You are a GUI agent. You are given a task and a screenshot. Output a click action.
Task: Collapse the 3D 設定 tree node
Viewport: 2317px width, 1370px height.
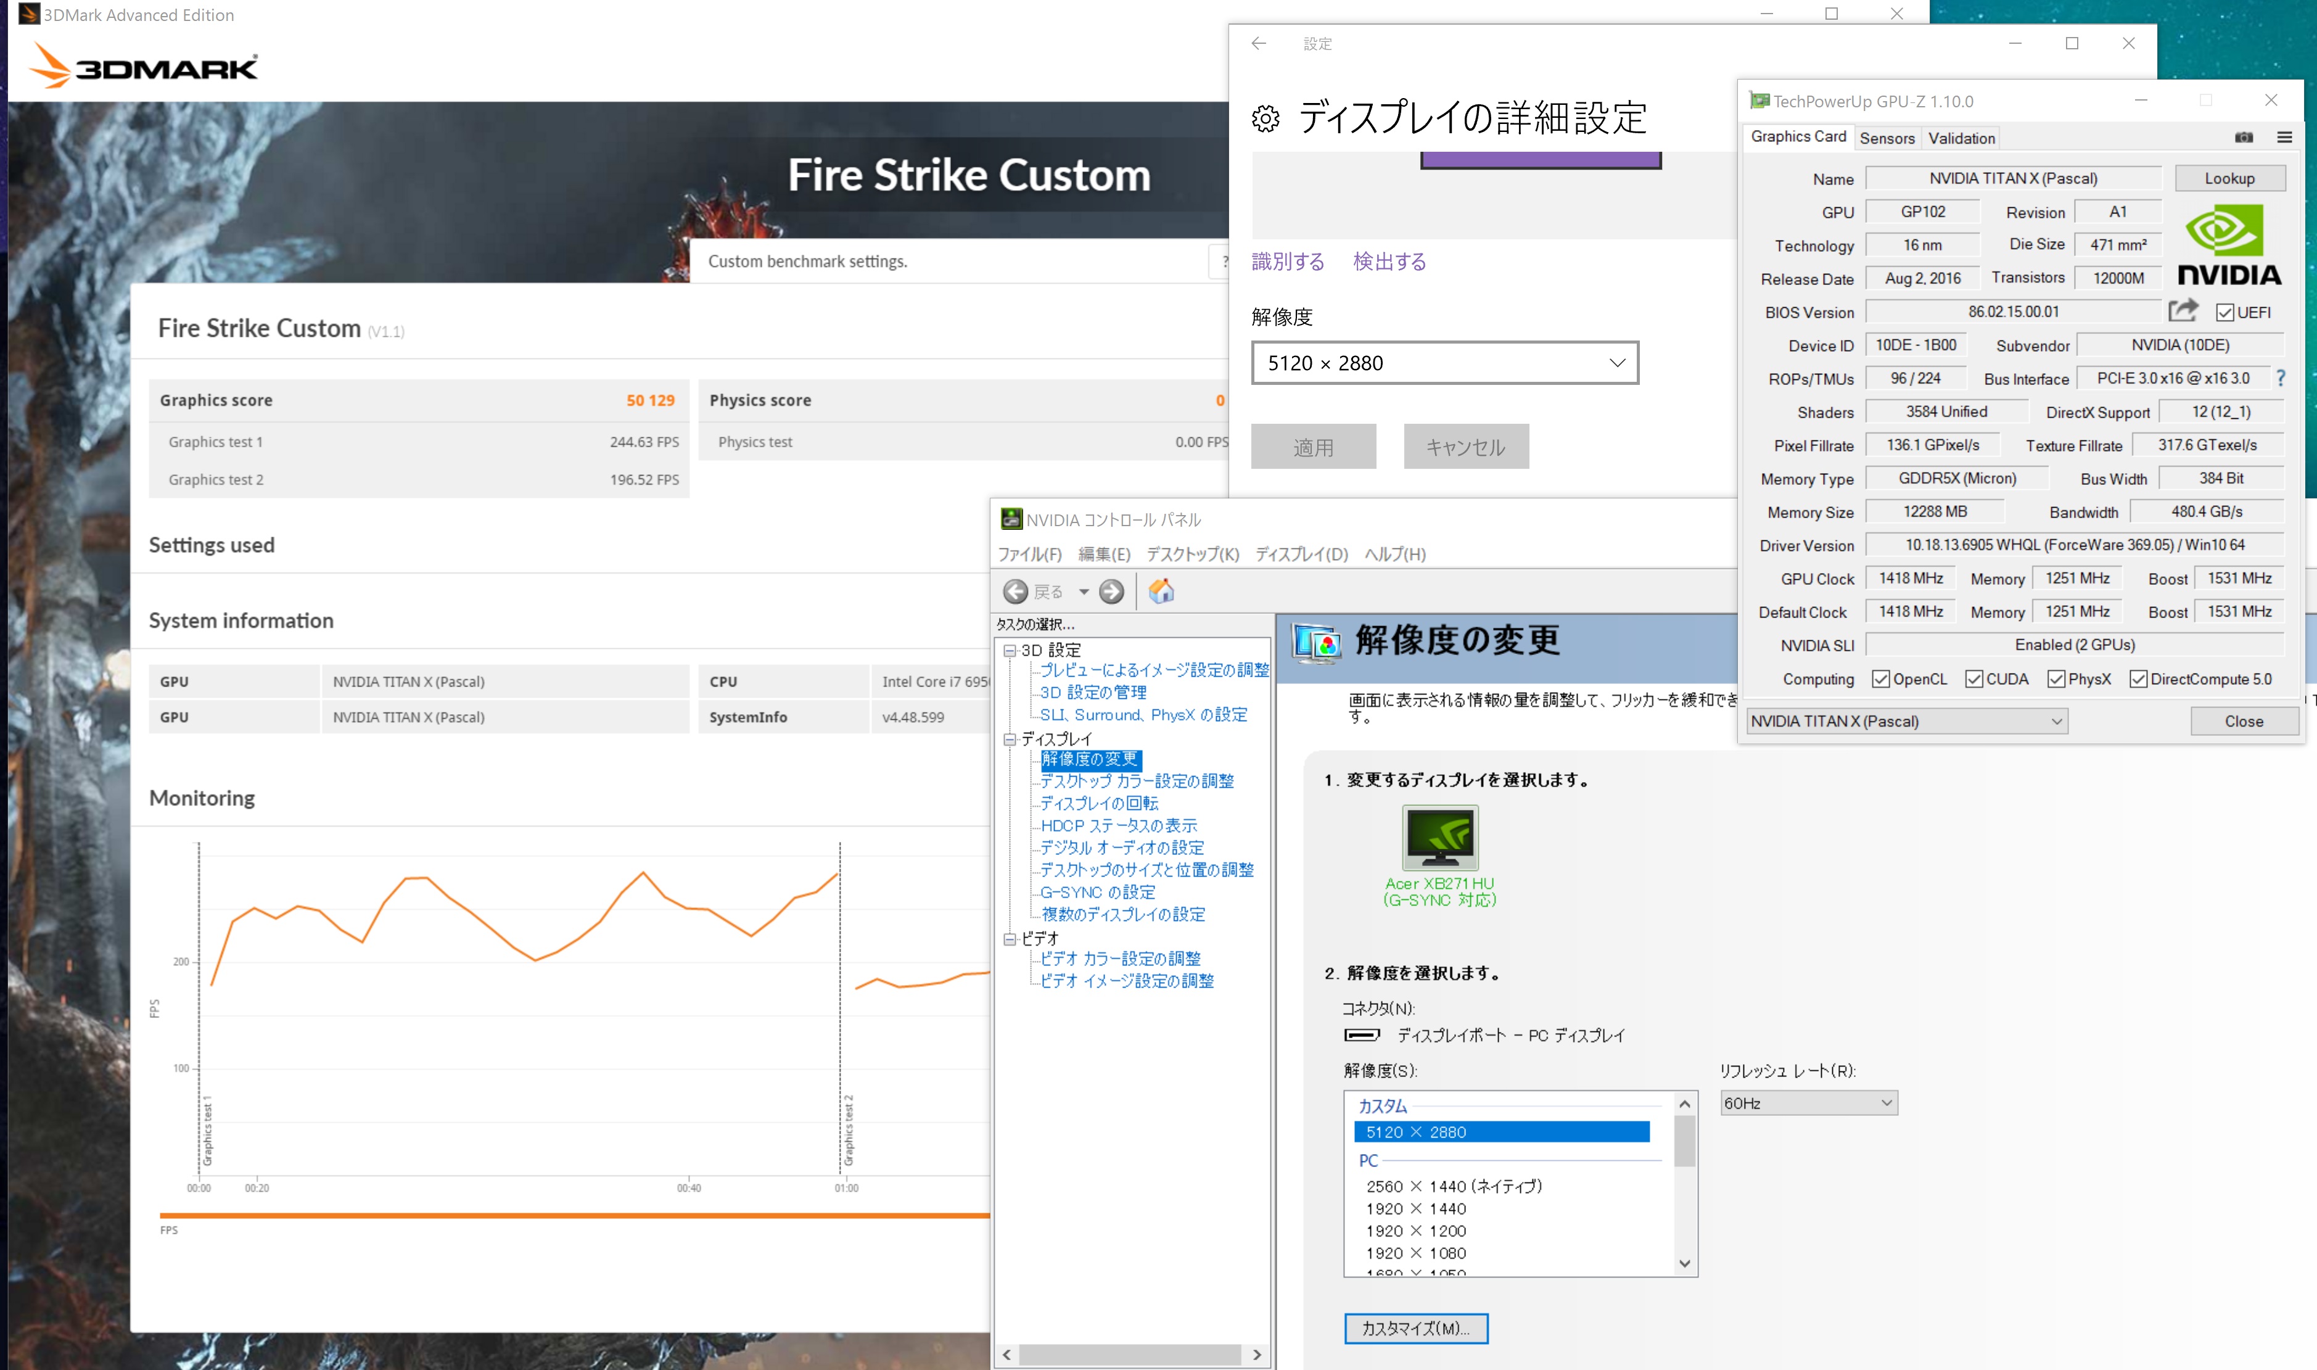[x=1010, y=651]
